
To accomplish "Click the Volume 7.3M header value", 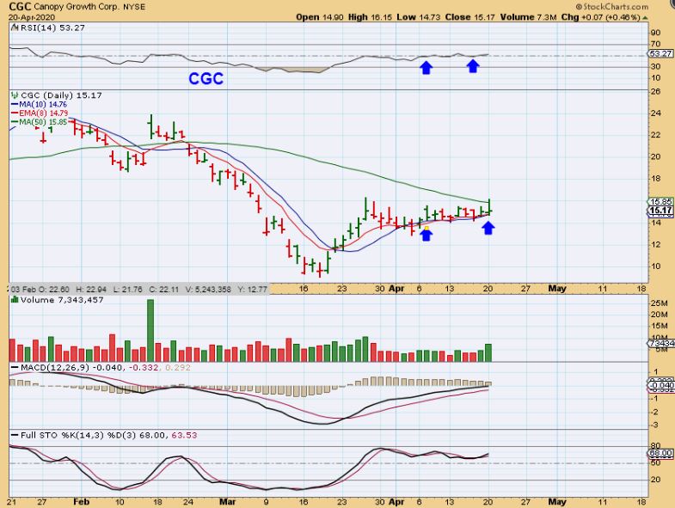I will click(529, 17).
